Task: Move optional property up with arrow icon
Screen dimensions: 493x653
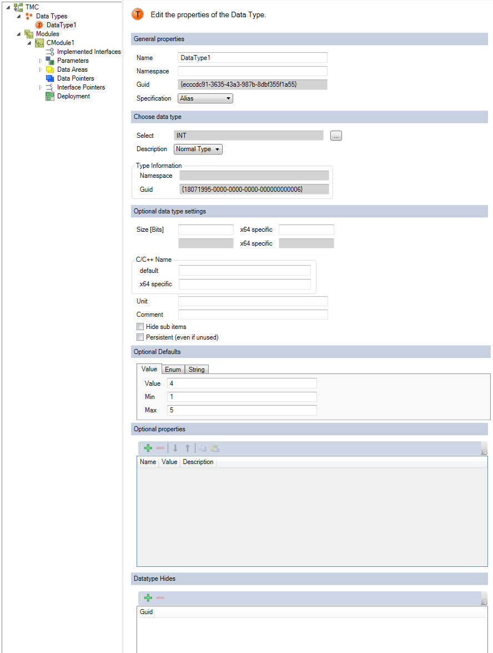Action: click(188, 448)
